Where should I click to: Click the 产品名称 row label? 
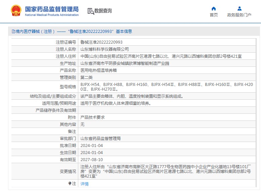click(68, 70)
